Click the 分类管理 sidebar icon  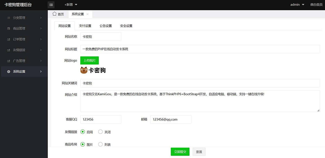coord(8,18)
